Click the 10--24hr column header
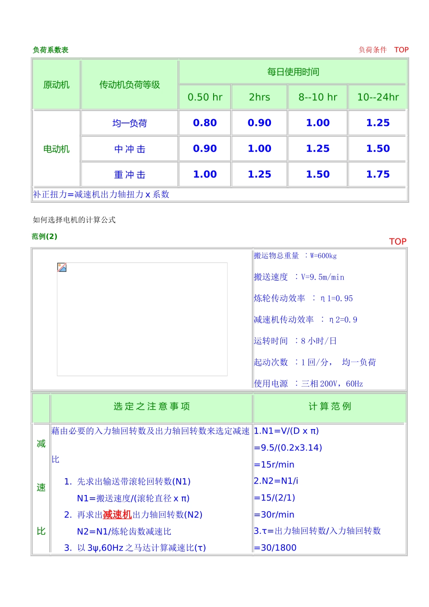 pyautogui.click(x=378, y=97)
